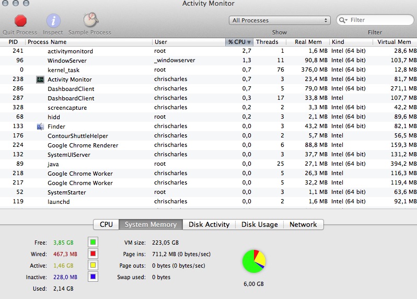Sort by the Threads column header
Screen dimensions: 417x299
tap(270, 42)
